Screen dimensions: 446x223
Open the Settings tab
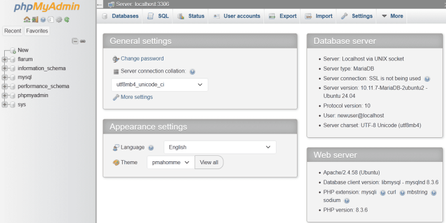tap(357, 16)
